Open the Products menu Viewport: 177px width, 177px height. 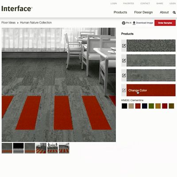point(120,12)
